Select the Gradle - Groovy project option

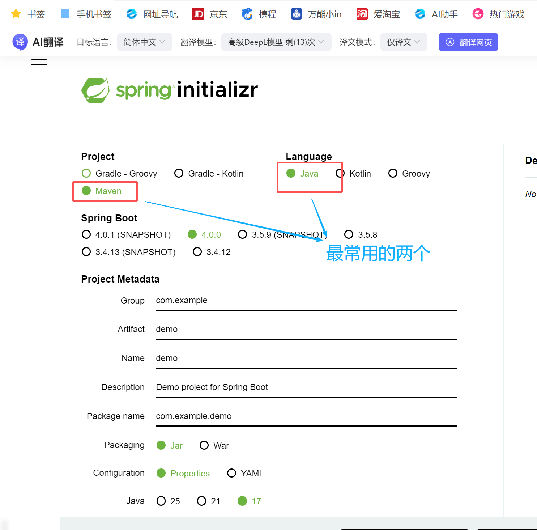pos(119,174)
